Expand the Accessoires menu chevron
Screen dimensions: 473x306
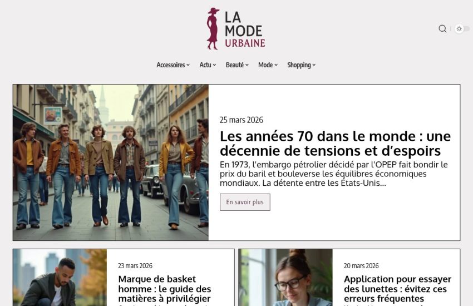(x=188, y=65)
